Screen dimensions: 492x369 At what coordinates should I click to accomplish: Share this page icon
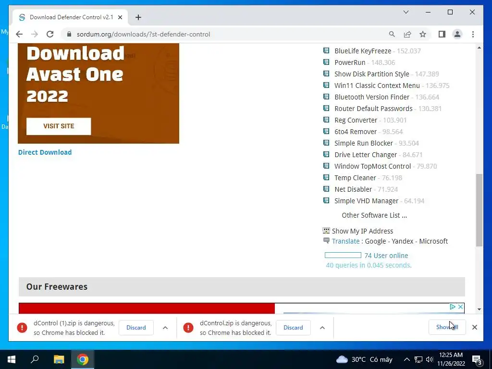pyautogui.click(x=407, y=34)
